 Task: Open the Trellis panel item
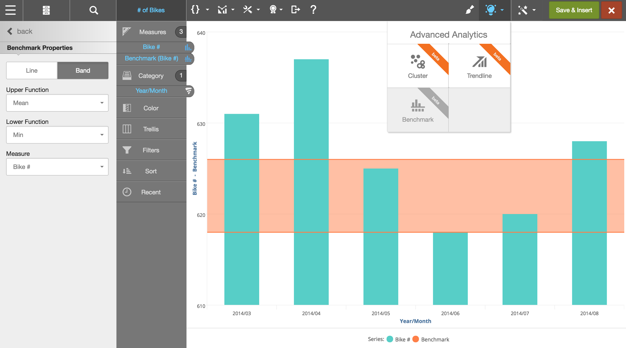click(151, 129)
